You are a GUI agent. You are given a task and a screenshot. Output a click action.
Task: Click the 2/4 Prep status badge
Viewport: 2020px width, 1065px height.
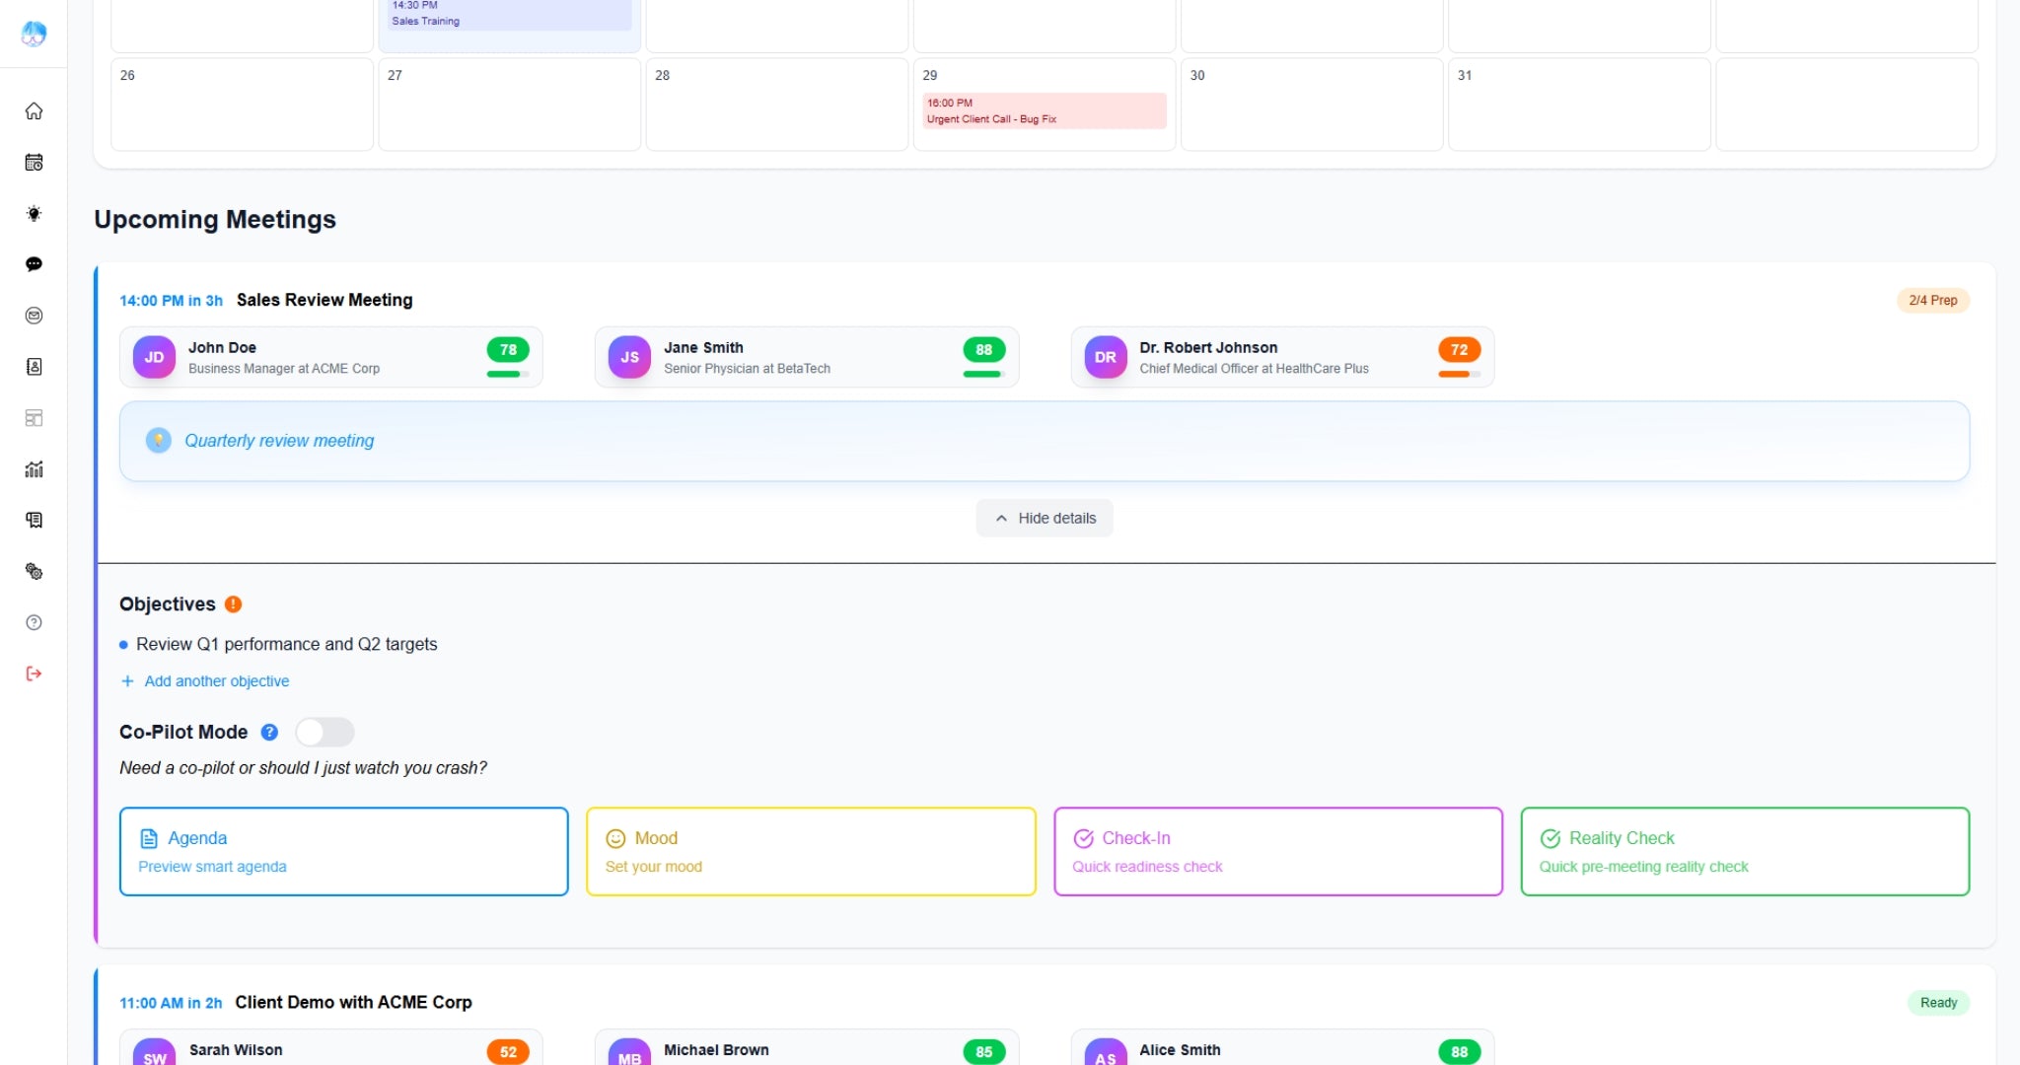(x=1931, y=300)
